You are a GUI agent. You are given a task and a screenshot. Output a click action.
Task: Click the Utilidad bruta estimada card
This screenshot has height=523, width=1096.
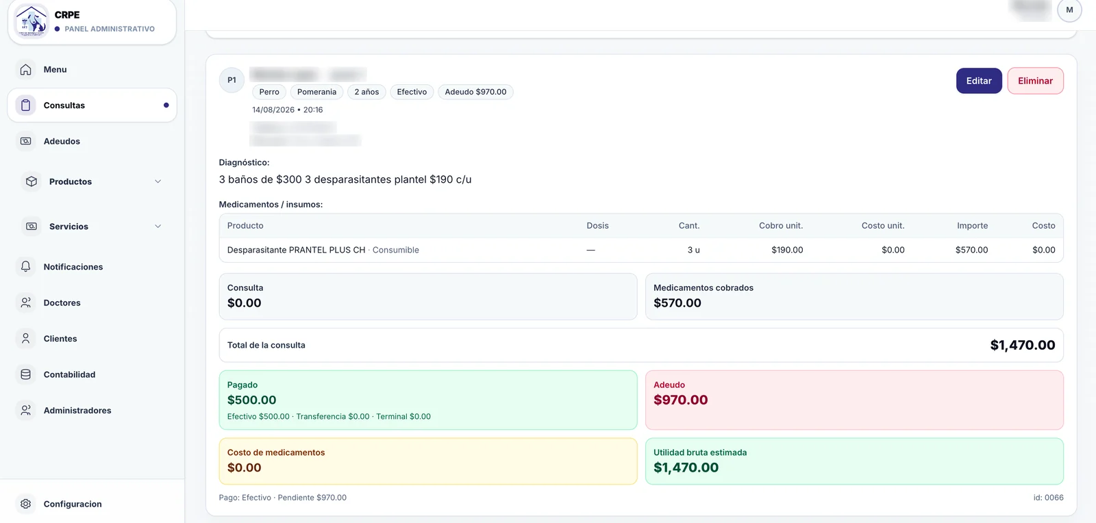(854, 461)
